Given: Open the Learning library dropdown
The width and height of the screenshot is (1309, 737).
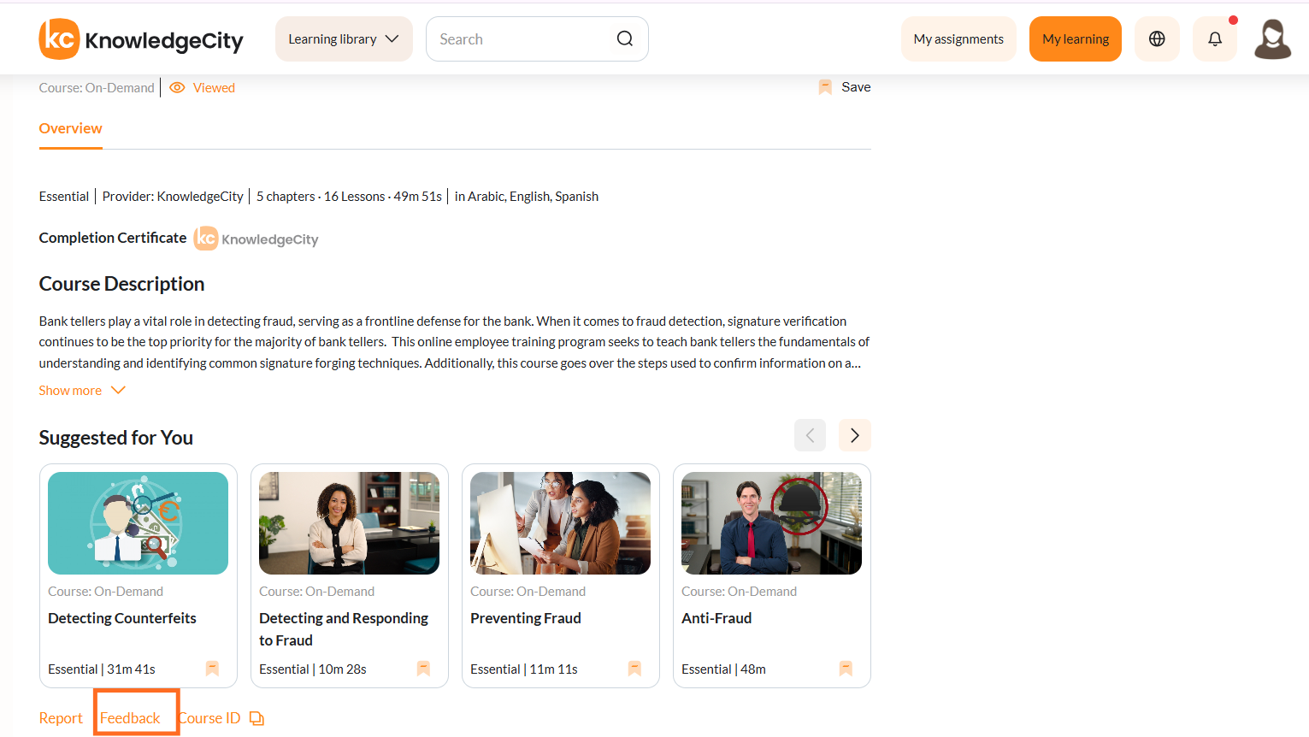Looking at the screenshot, I should click(344, 39).
